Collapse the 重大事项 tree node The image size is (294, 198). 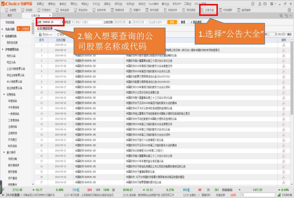[4, 153]
